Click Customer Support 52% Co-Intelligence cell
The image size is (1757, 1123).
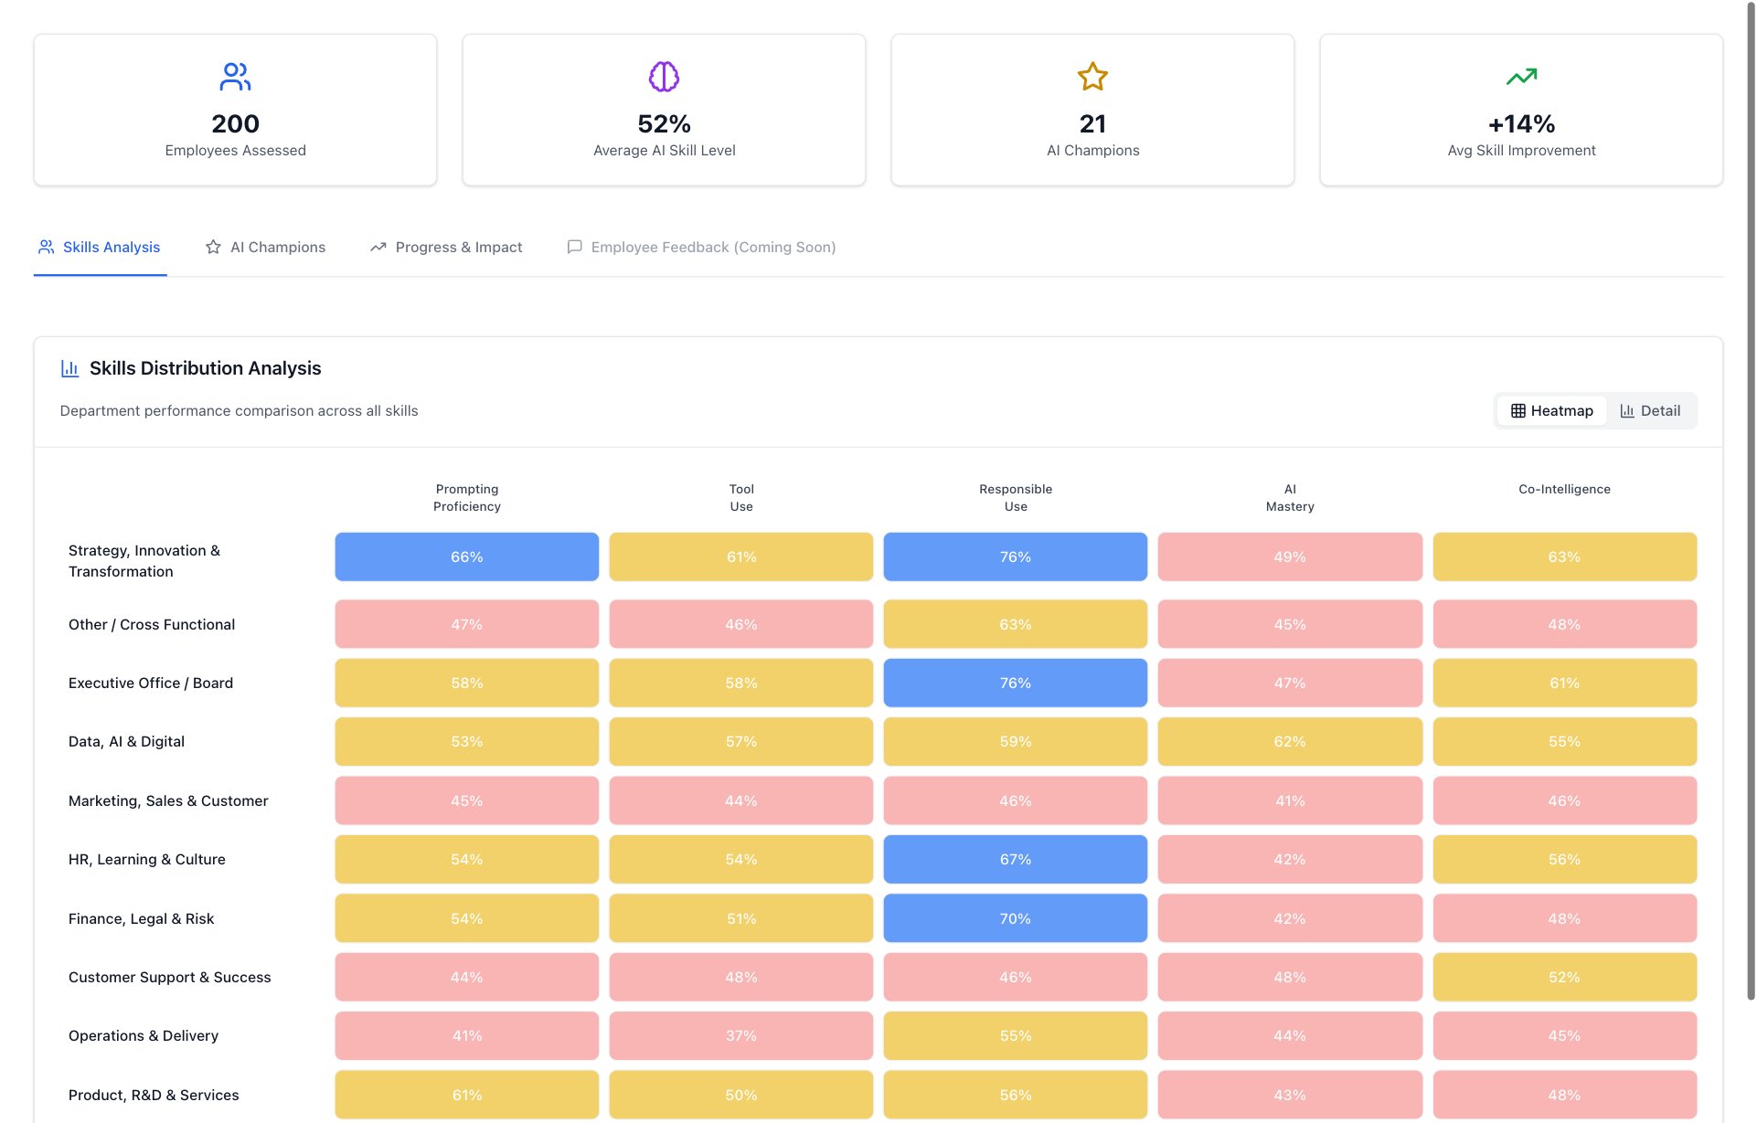point(1564,977)
